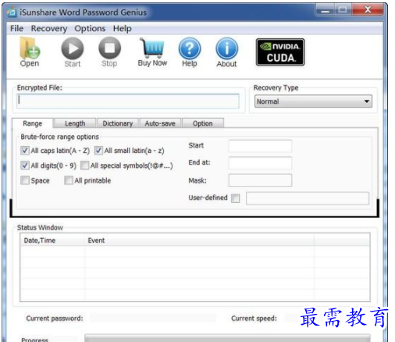Image resolution: width=395 pixels, height=342 pixels.
Task: Switch to the Option tab
Action: (x=203, y=123)
